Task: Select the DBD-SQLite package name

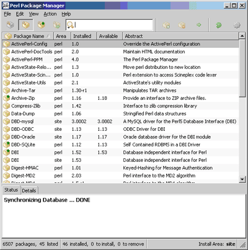Action: pyautogui.click(x=23, y=145)
